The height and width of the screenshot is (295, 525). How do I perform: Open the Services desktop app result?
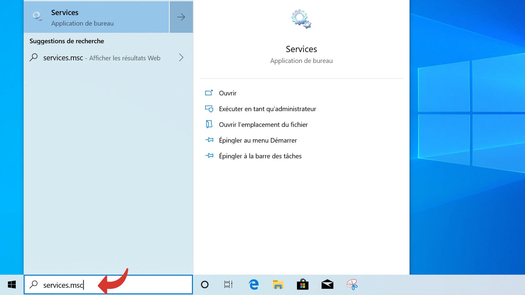click(x=95, y=17)
